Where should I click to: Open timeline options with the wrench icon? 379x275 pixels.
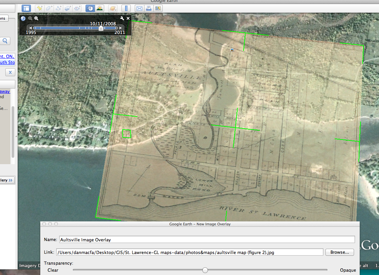[122, 18]
